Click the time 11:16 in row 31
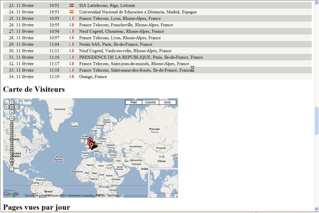Viewport: 319px width, 213px height. [54, 57]
